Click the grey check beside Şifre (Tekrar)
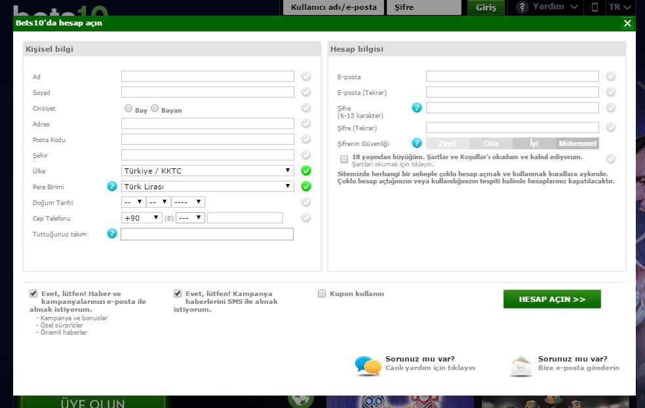 [611, 127]
